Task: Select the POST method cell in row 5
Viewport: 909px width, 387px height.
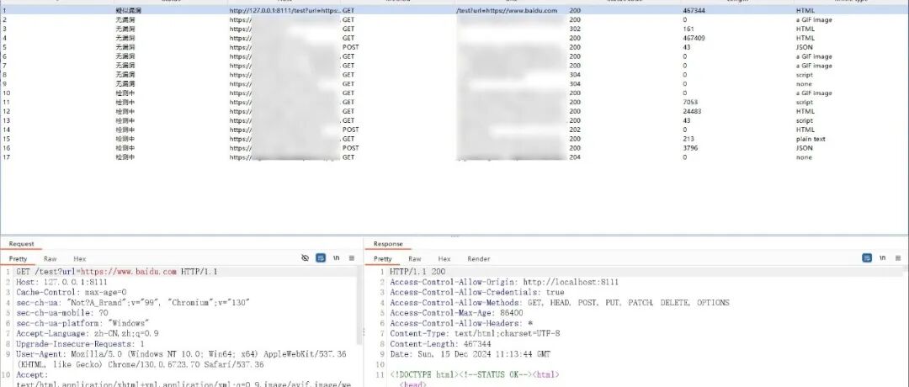Action: click(351, 47)
